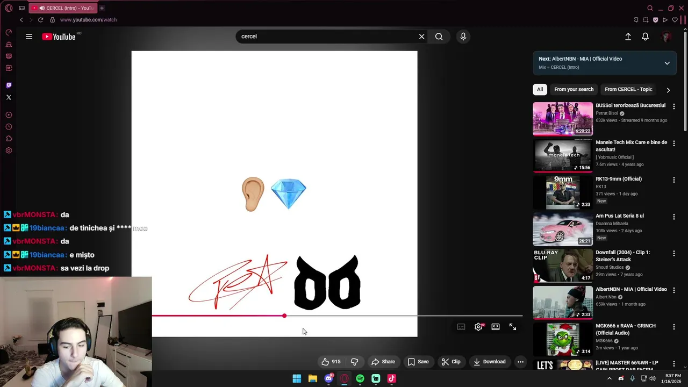Screen dimensions: 688x387
Task: Toggle subtitles/captions on the player
Action: [x=461, y=327]
